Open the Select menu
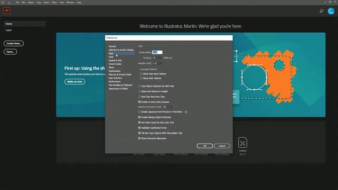The height and width of the screenshot is (190, 338). [46, 2]
